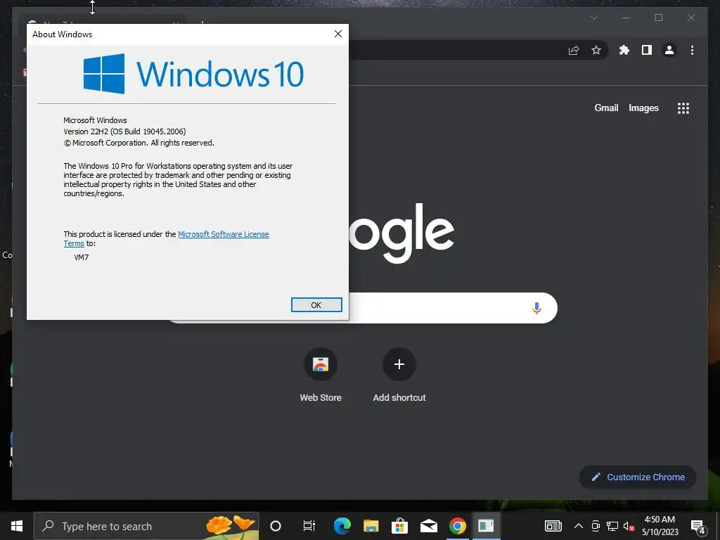This screenshot has width=720, height=540.
Task: Click the taskbar search box
Action: [146, 526]
